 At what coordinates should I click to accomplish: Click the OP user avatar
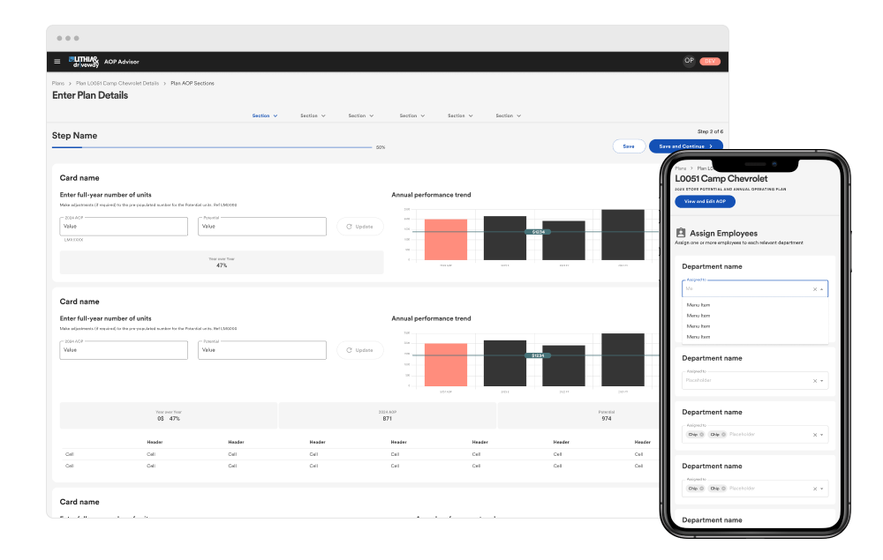pyautogui.click(x=689, y=61)
